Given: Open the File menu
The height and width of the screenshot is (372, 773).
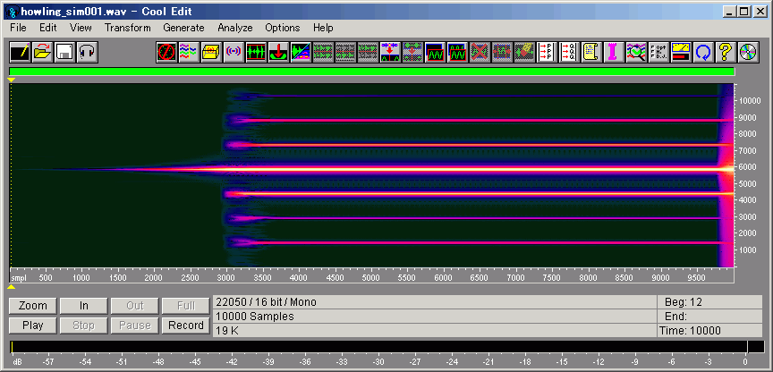Looking at the screenshot, I should (18, 28).
